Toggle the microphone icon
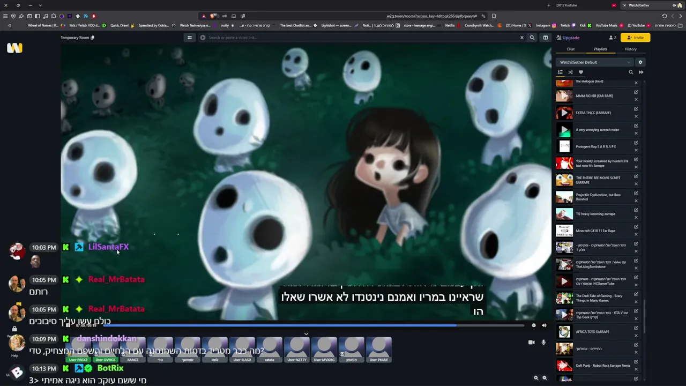 [543, 342]
